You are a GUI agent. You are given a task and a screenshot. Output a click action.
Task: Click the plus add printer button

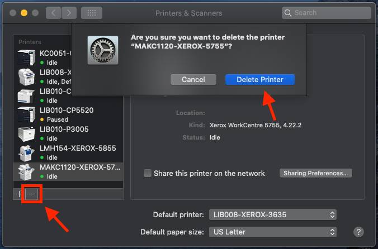[19, 194]
